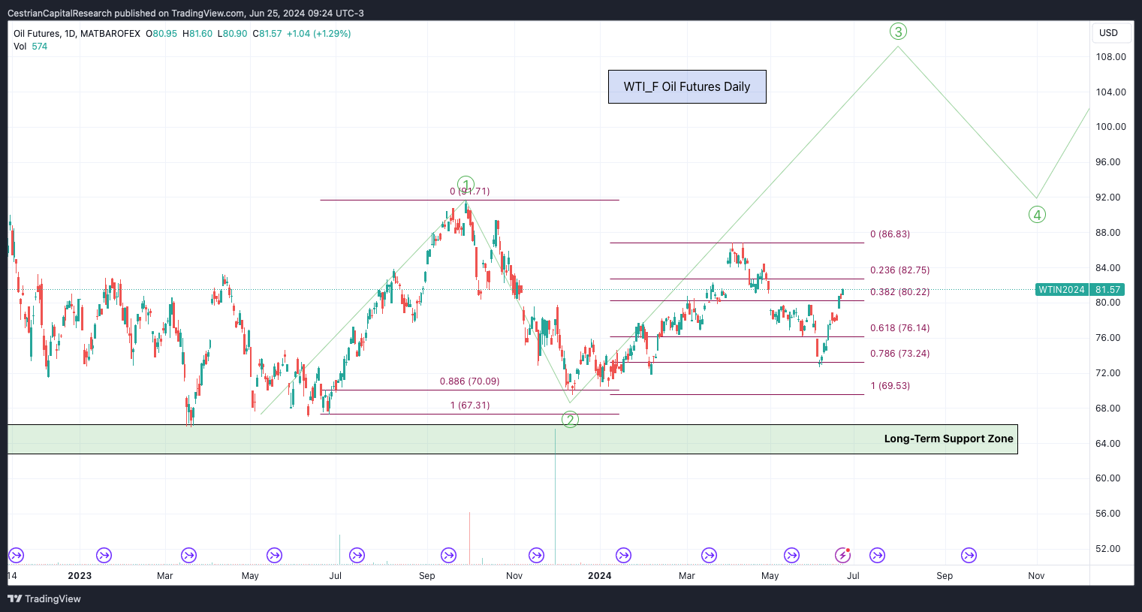1142x612 pixels.
Task: Click the 0.618 (76.14) Fibonacci level label
Action: tap(899, 328)
